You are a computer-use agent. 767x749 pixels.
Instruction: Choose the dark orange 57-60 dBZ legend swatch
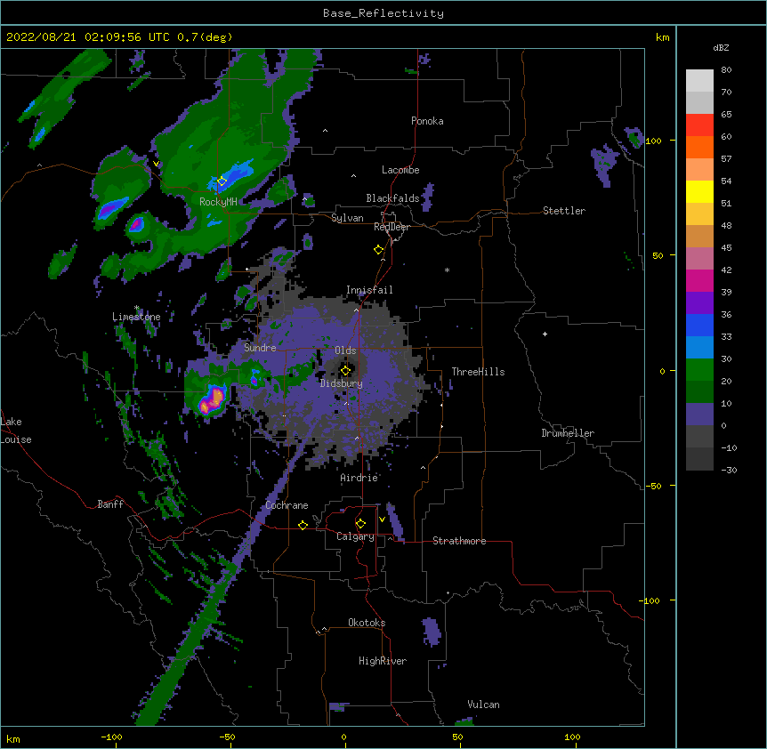tap(699, 147)
